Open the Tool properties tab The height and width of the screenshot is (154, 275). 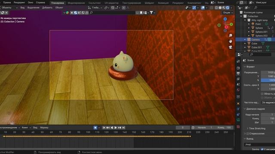point(238,61)
